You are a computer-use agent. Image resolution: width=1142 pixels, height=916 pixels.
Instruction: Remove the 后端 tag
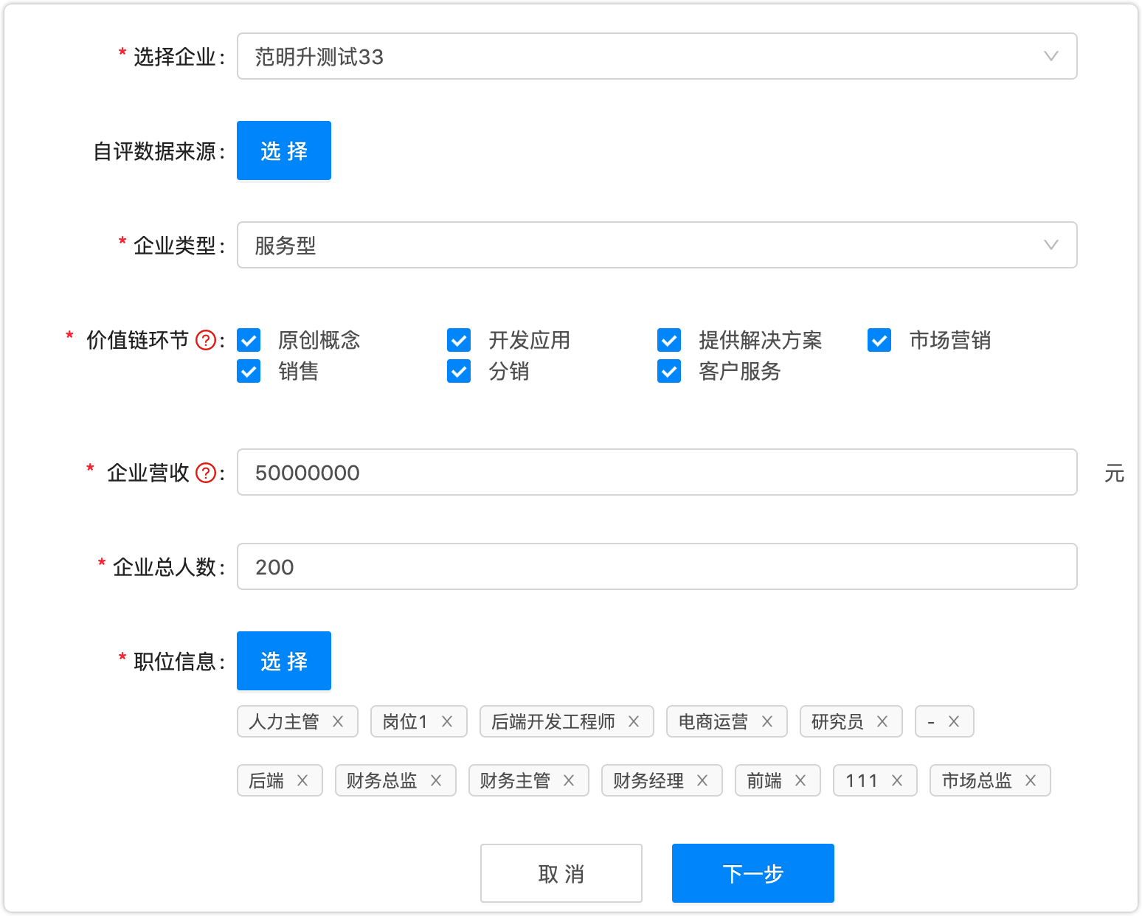(302, 780)
